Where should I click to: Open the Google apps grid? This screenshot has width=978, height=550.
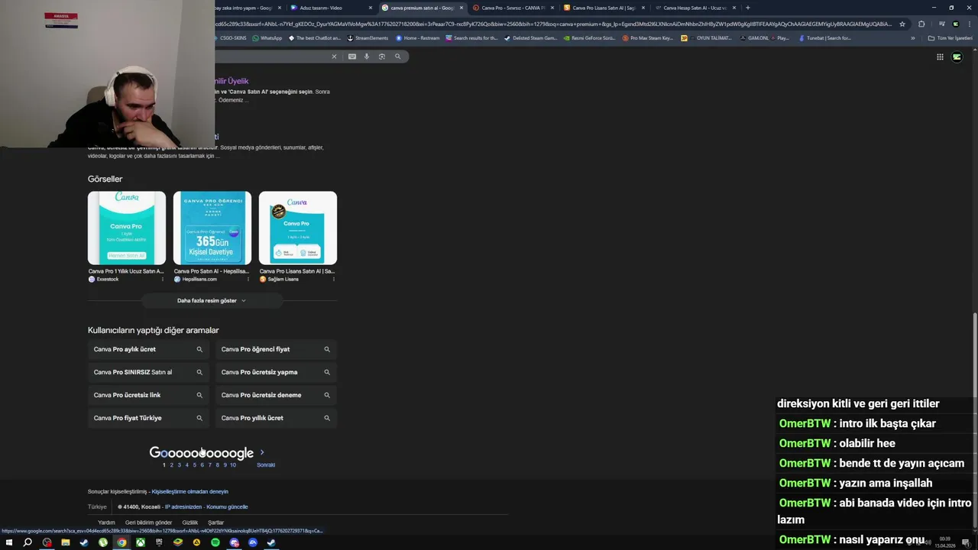[940, 57]
